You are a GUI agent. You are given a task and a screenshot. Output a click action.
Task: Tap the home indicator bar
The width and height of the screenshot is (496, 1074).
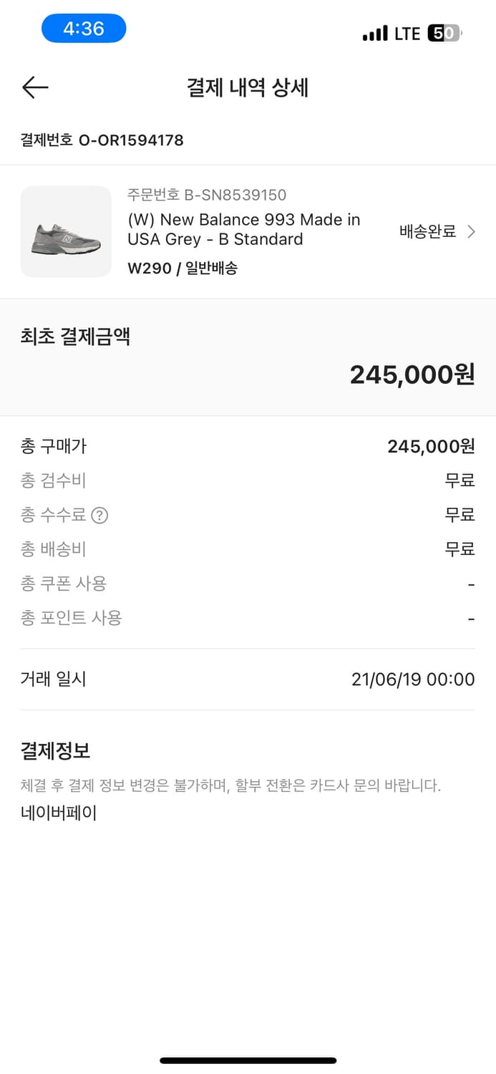tap(248, 1060)
